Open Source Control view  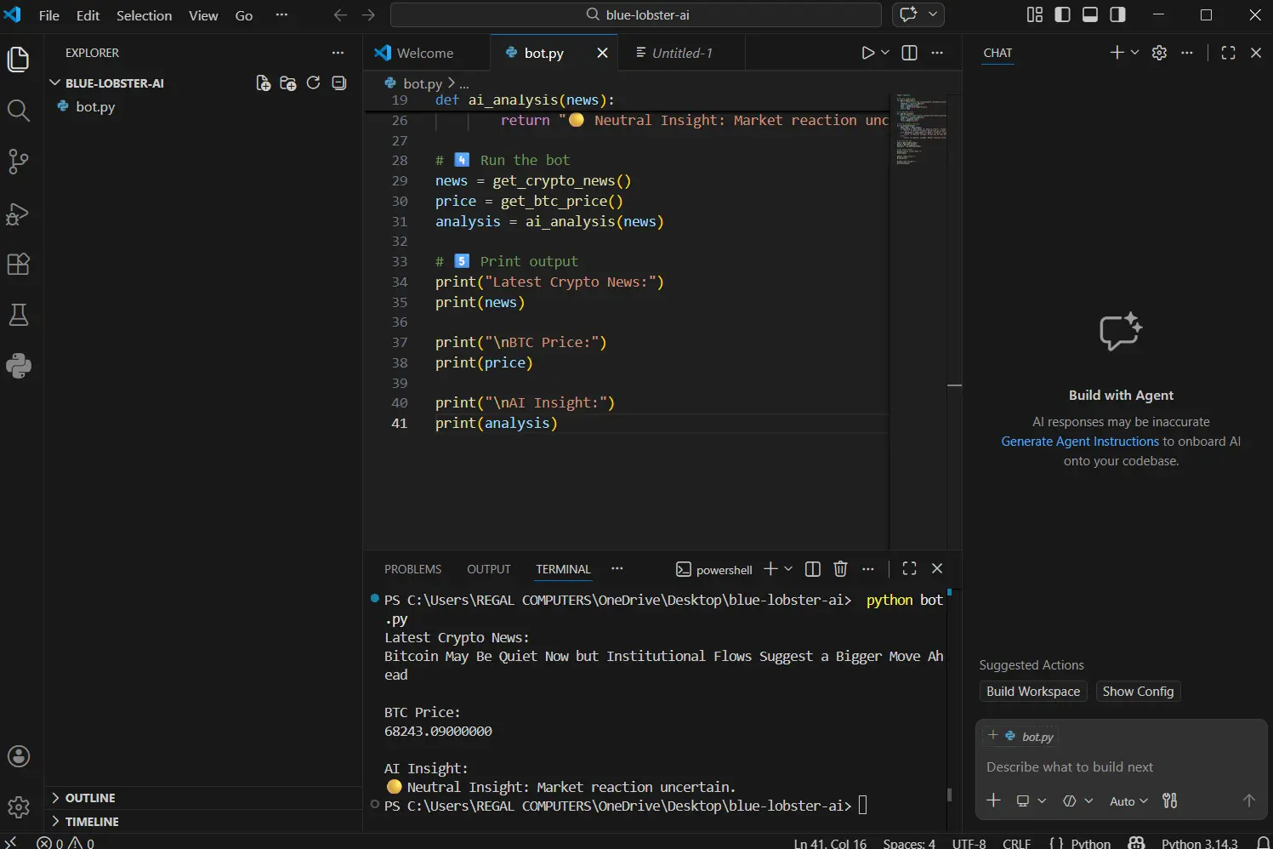pyautogui.click(x=18, y=162)
